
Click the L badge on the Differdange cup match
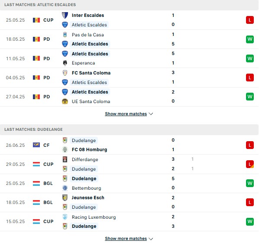[250, 164]
